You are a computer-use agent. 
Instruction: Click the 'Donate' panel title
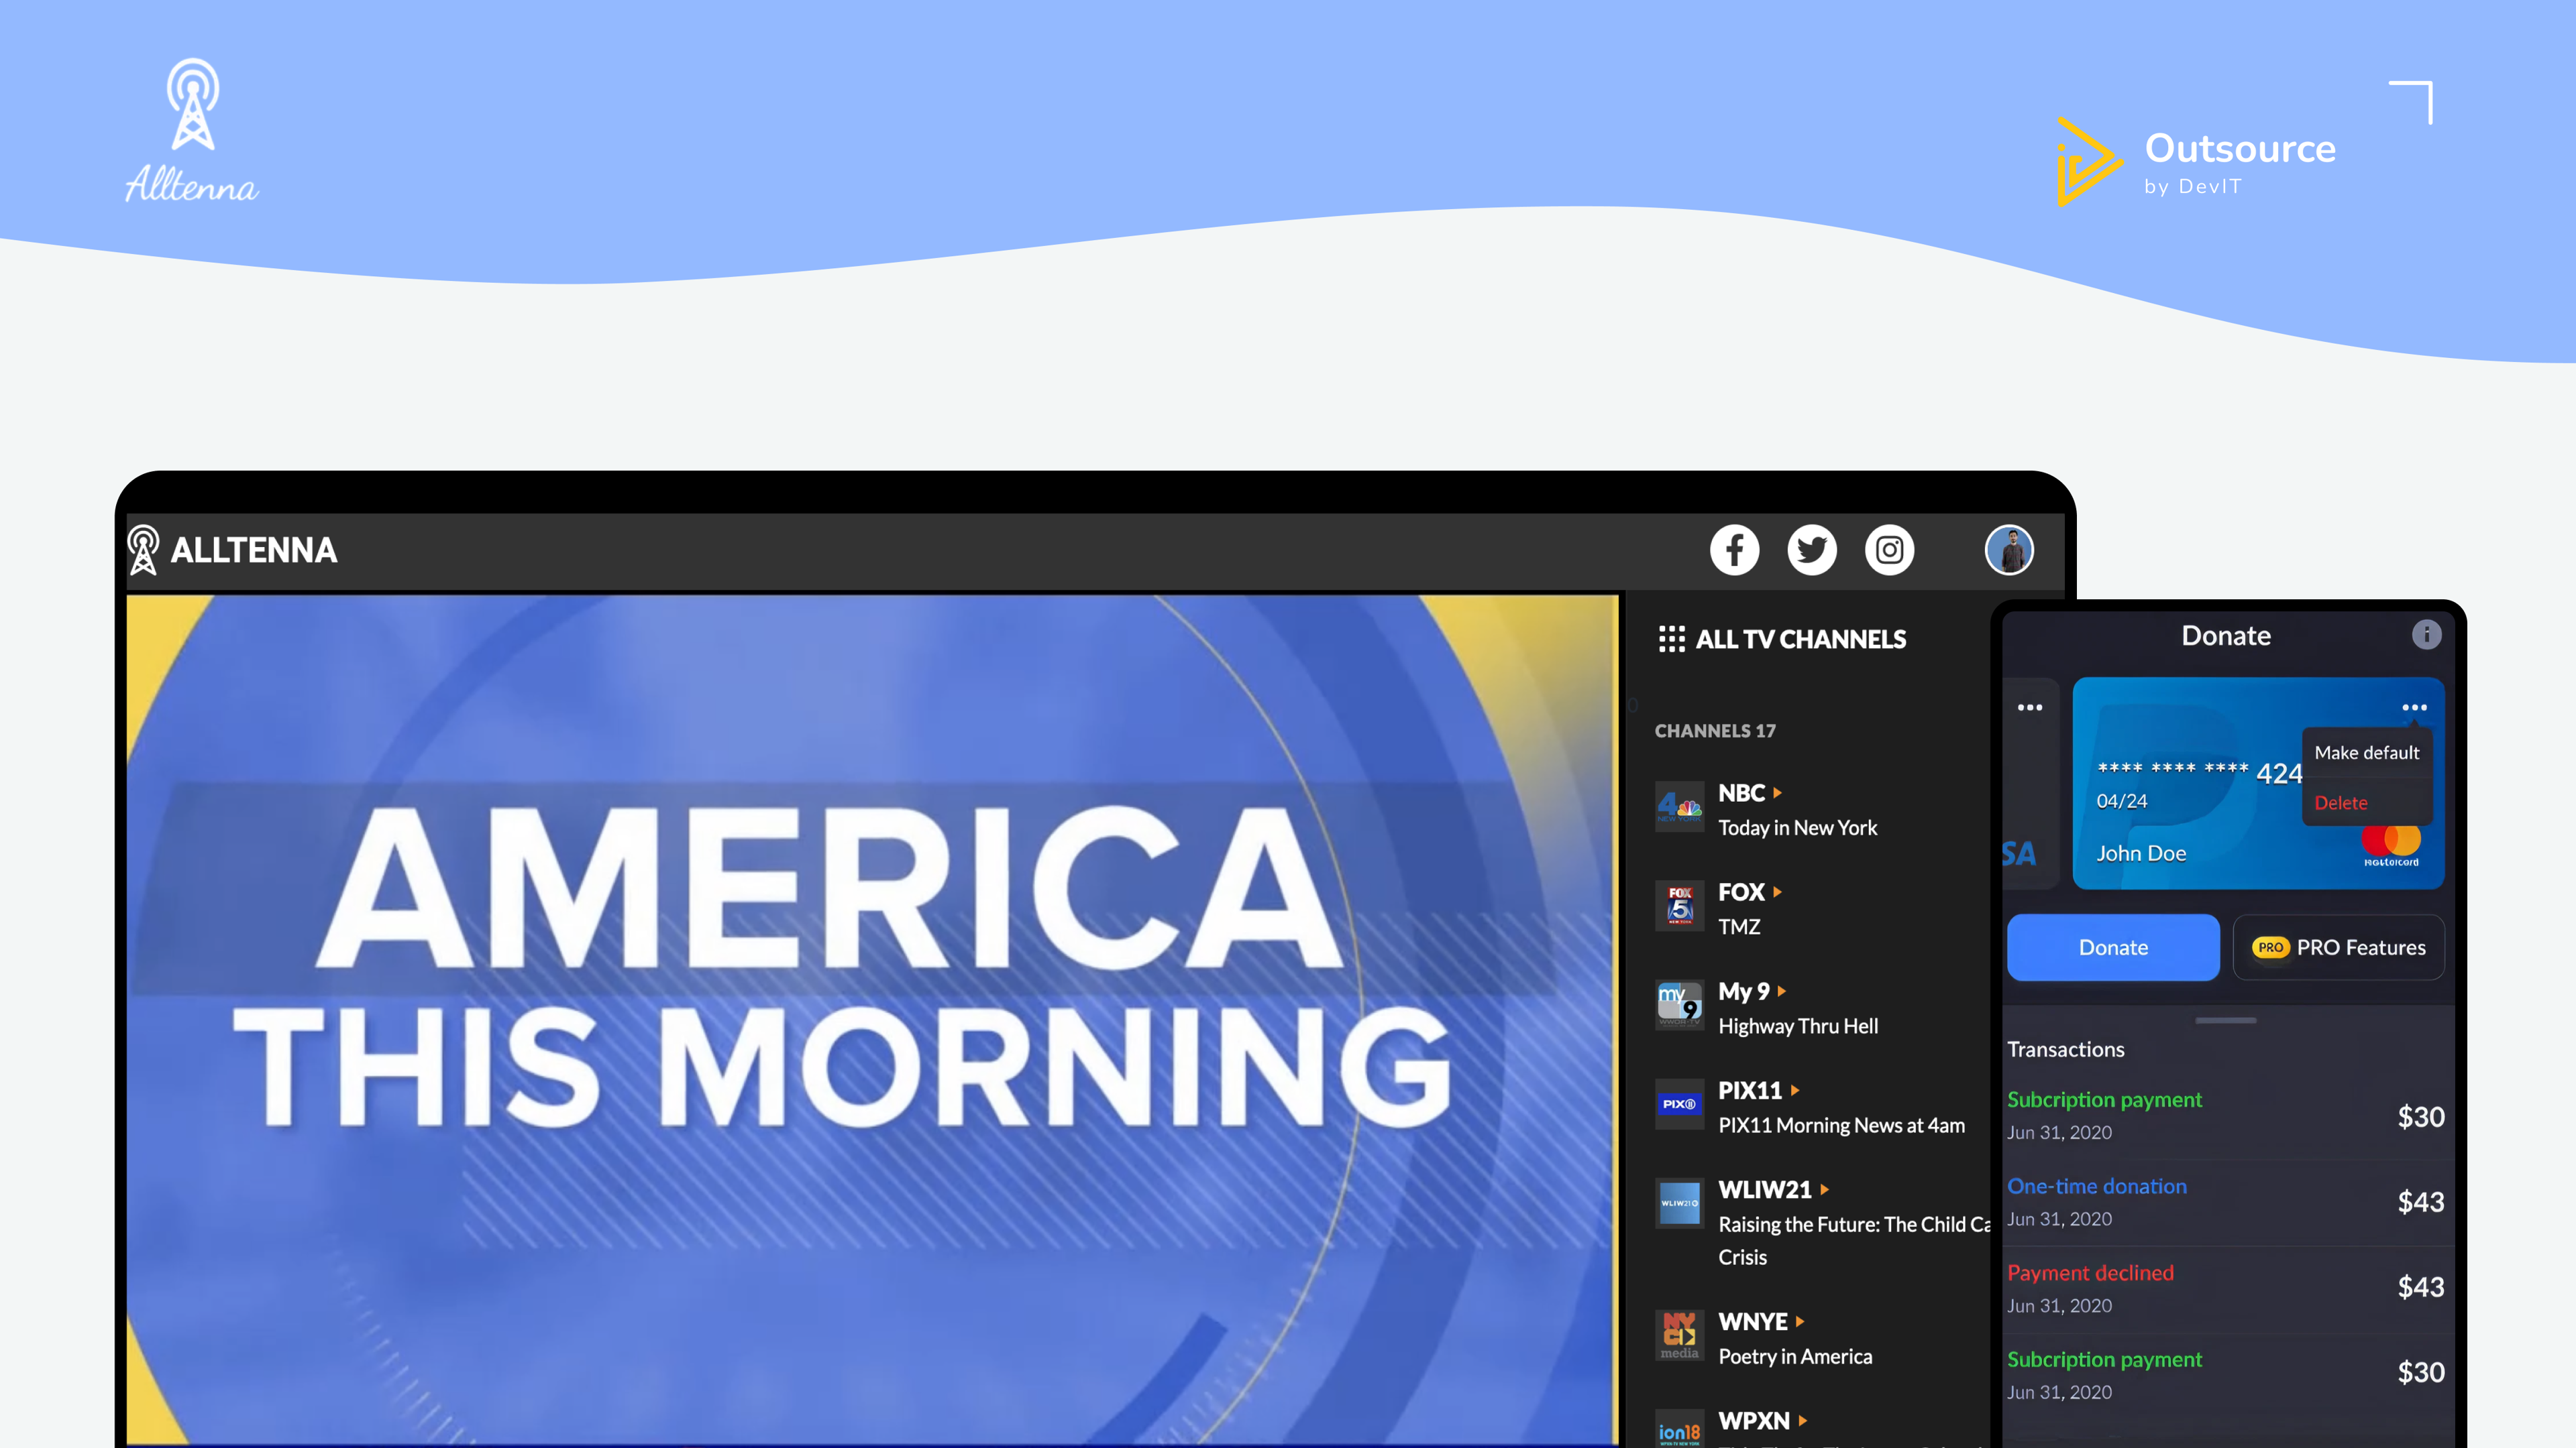[2225, 636]
